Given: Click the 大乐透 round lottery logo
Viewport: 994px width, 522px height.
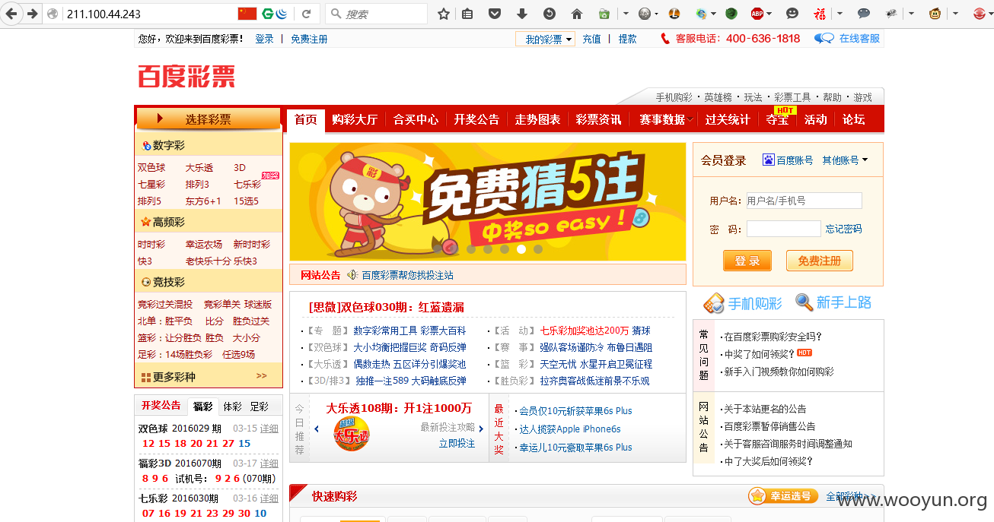Looking at the screenshot, I should point(351,435).
